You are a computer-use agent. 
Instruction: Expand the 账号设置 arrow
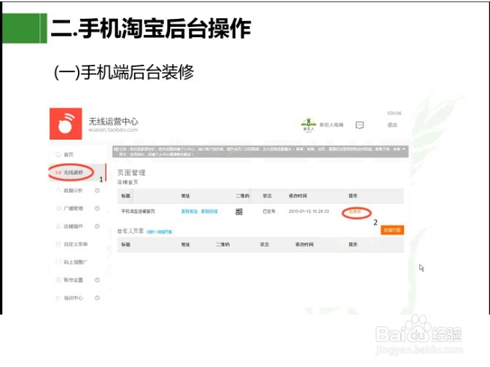97,280
